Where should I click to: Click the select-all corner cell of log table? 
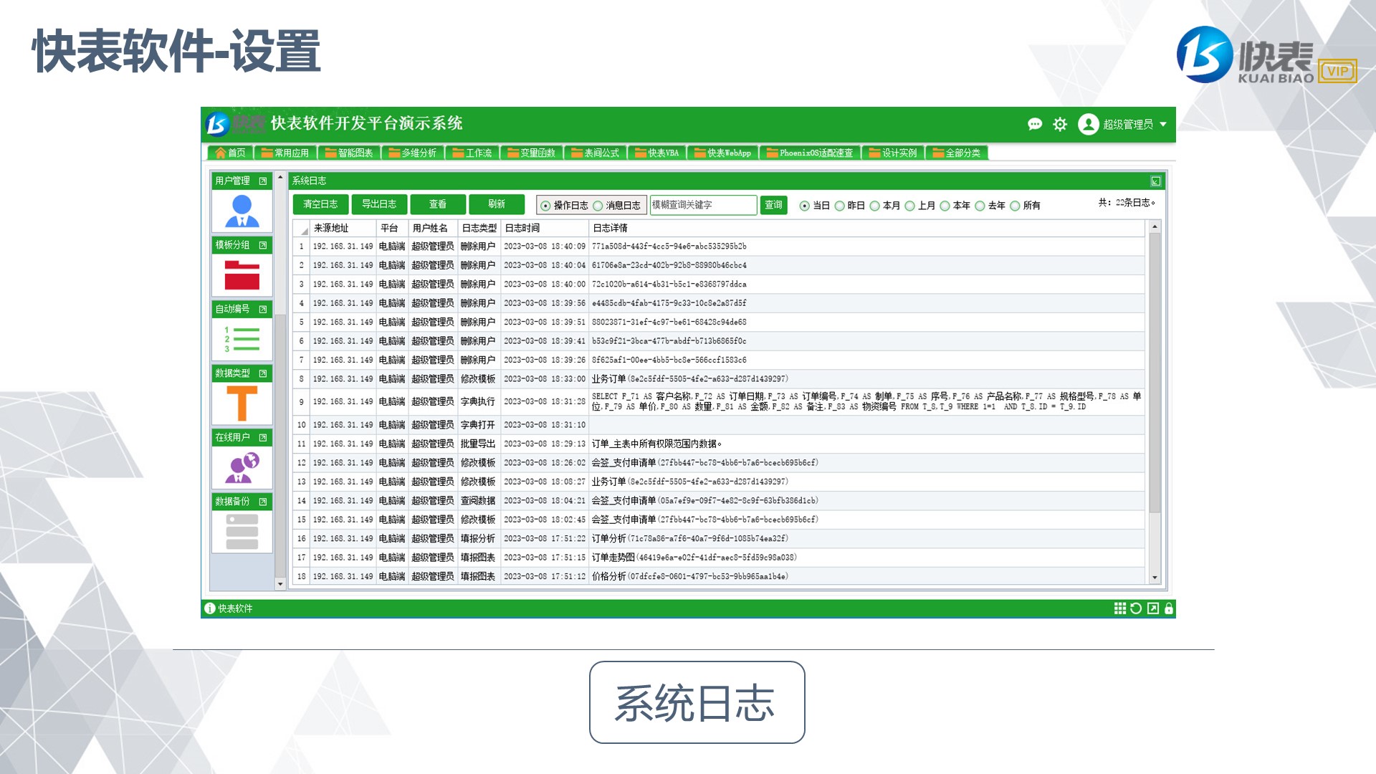coord(302,228)
